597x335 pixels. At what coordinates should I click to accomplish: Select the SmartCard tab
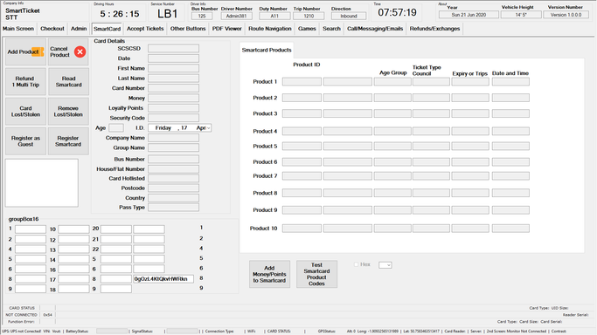(107, 29)
